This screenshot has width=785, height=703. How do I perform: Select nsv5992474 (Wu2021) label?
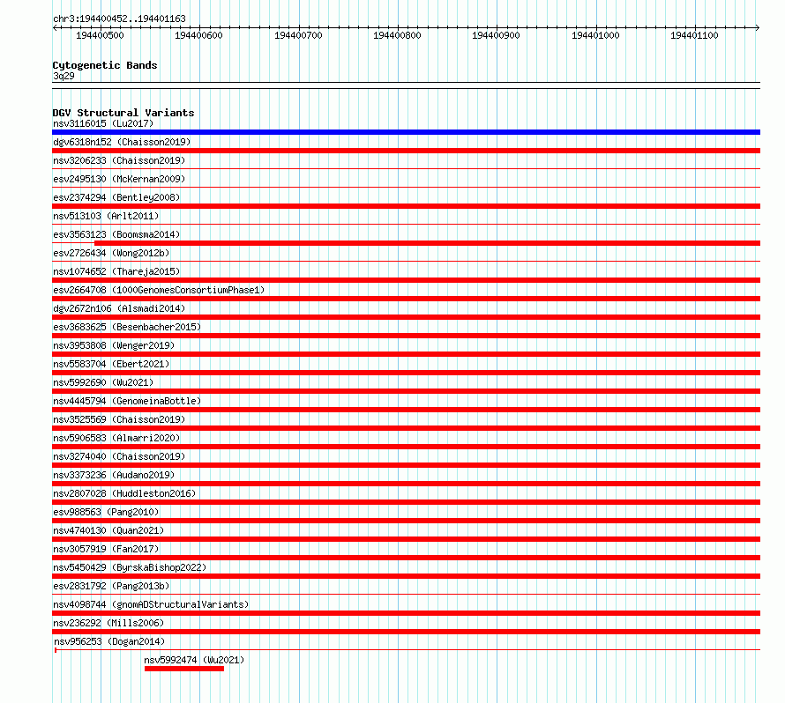click(194, 660)
